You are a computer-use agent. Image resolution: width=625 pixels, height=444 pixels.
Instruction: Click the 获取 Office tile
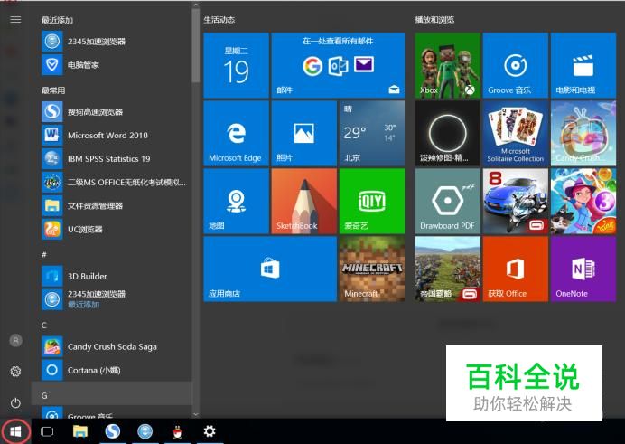click(x=515, y=269)
